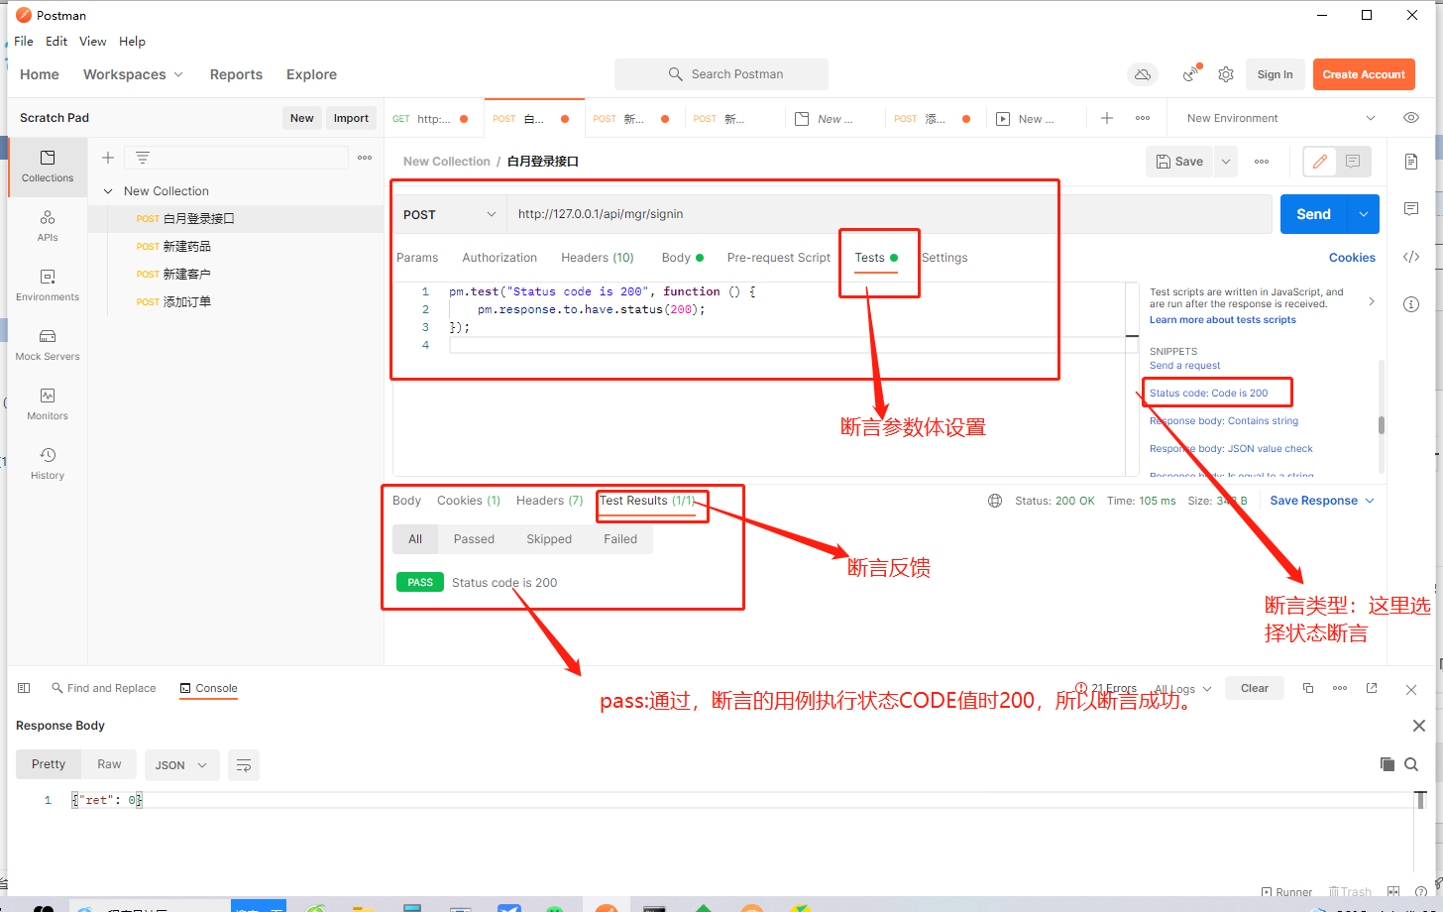Close the Response Body viewer

[x=1419, y=726]
